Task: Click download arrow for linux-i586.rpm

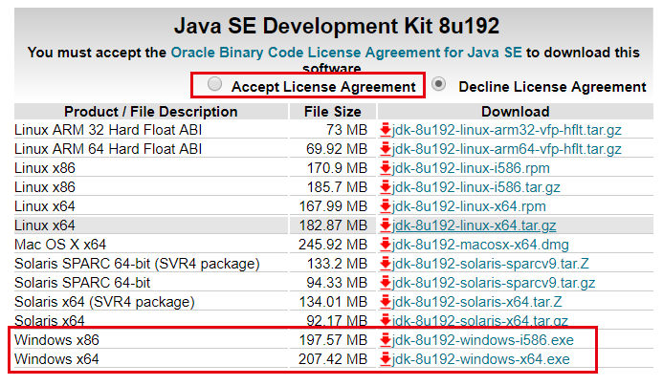Action: (386, 168)
